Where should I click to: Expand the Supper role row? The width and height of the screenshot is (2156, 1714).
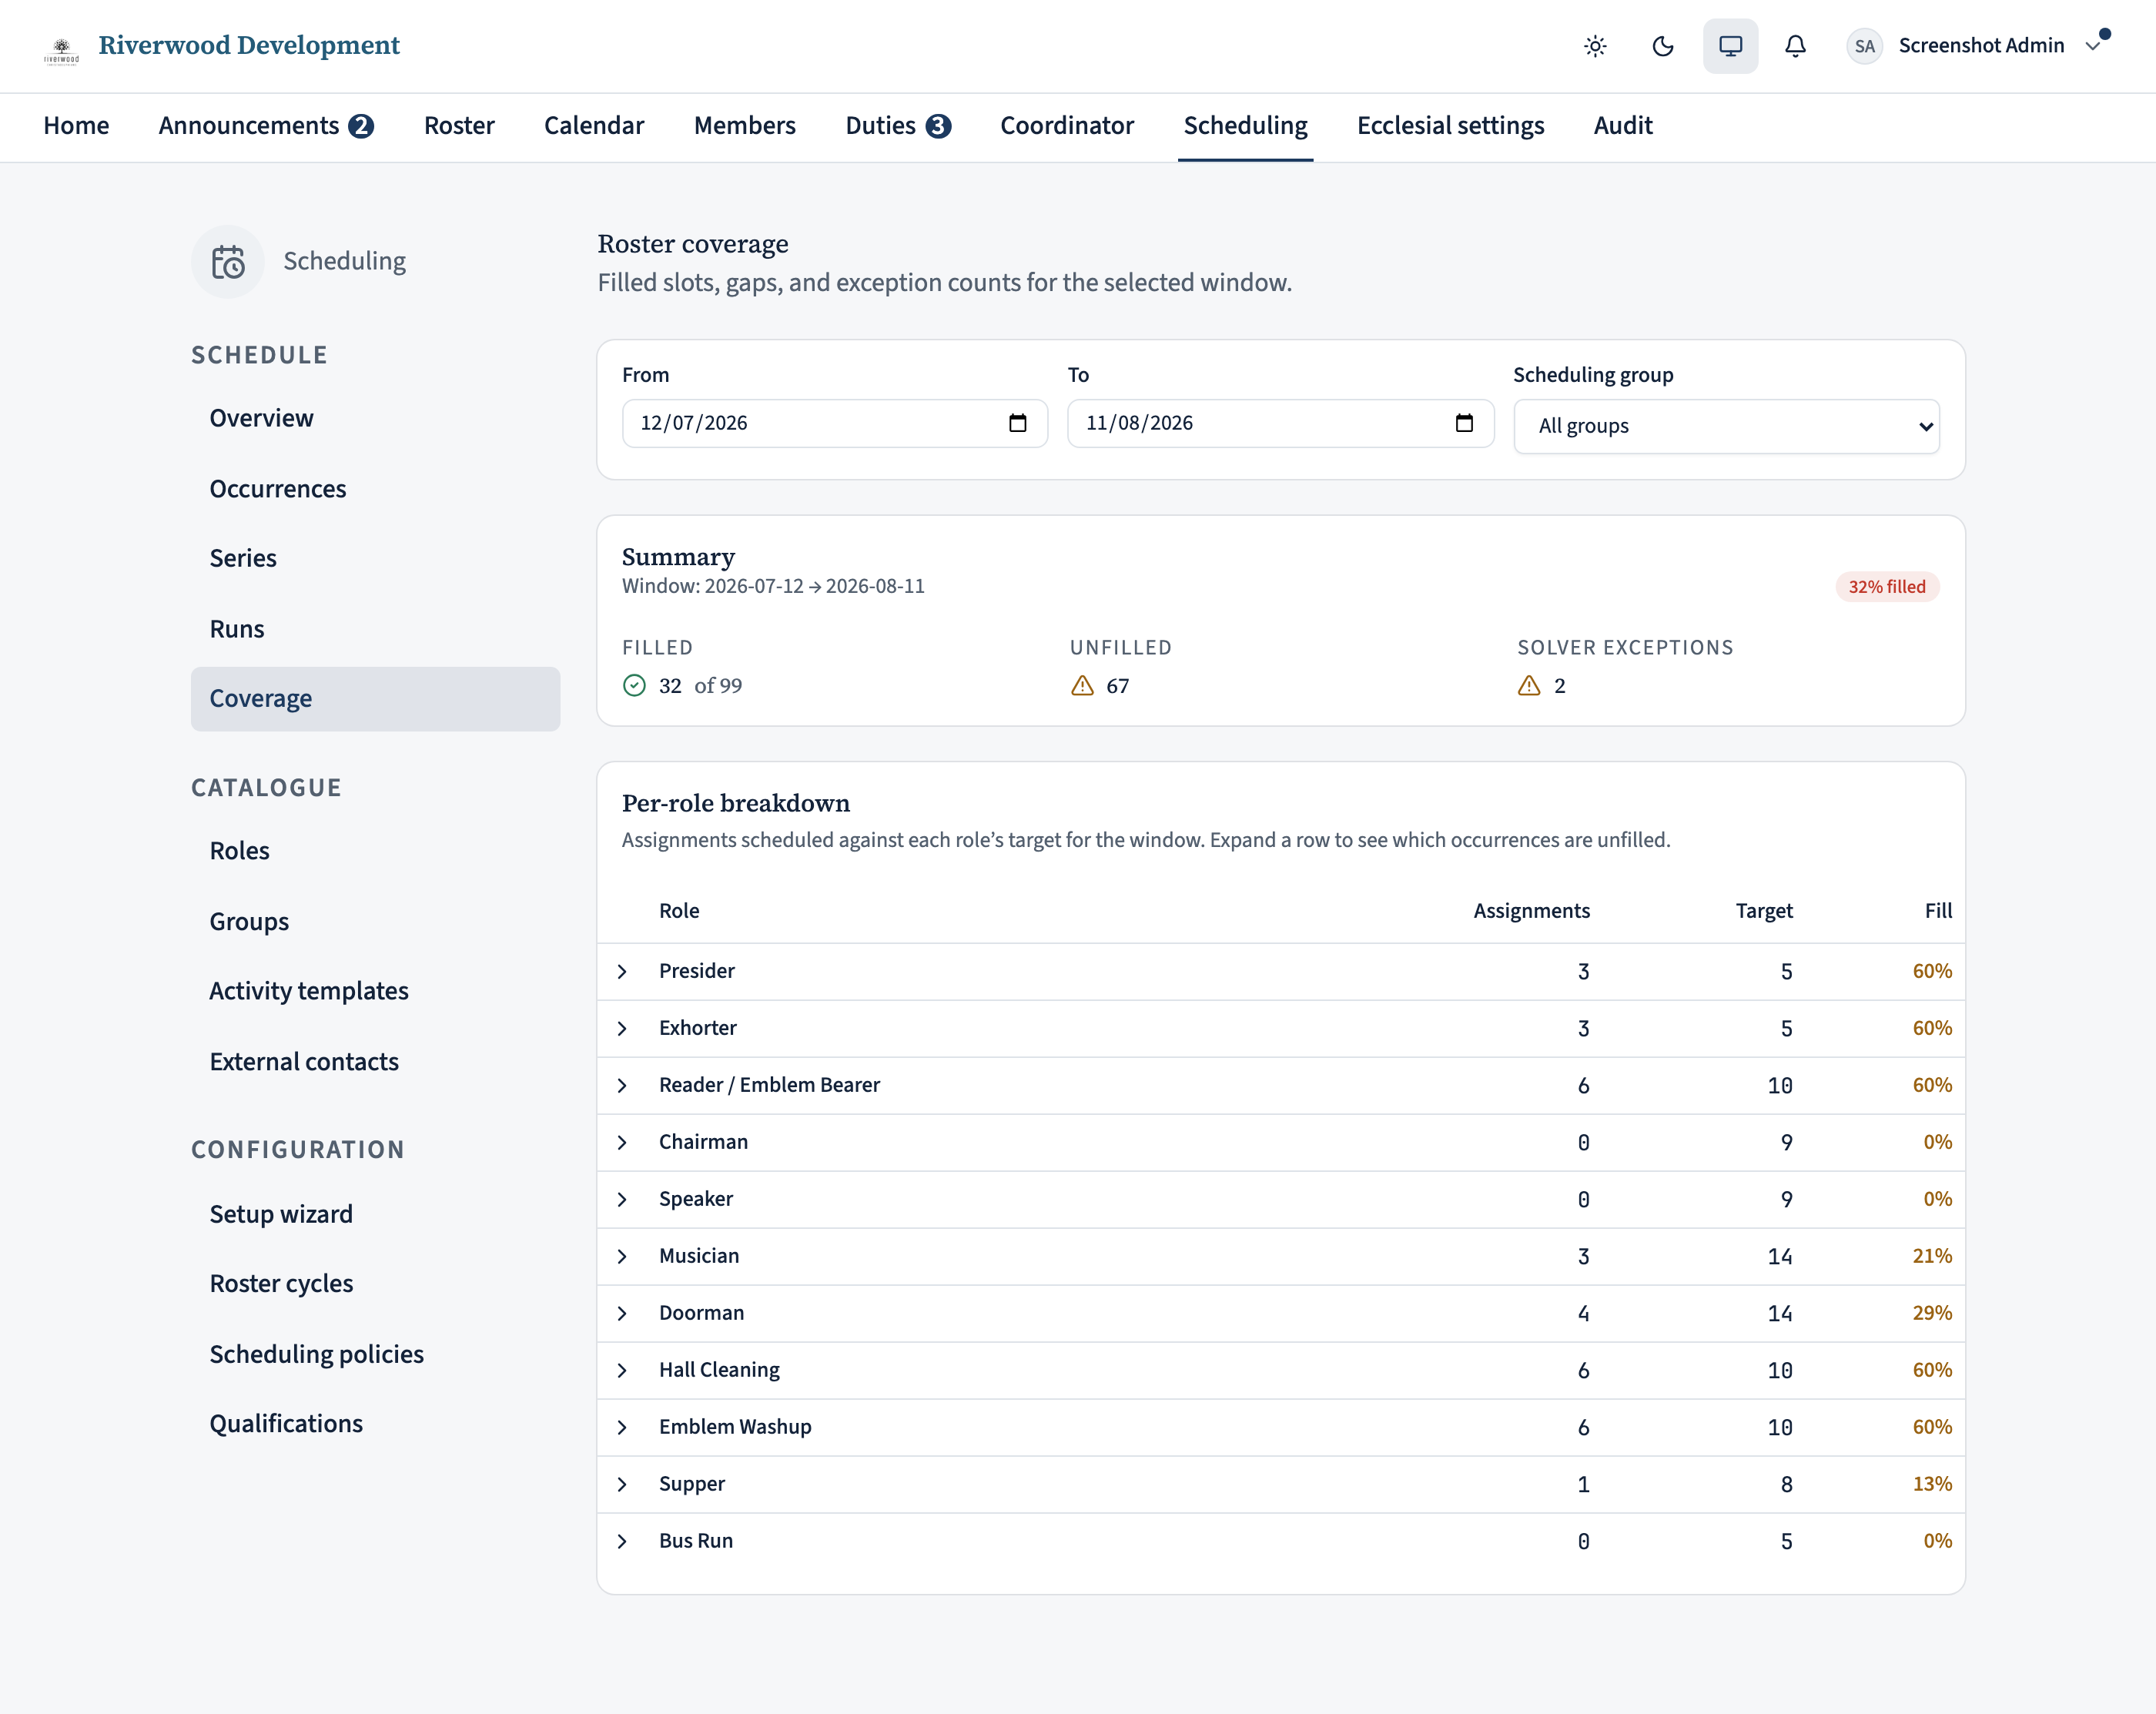[622, 1485]
